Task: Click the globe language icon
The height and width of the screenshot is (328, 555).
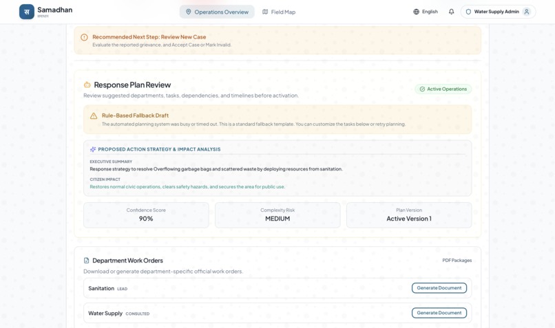Action: (x=416, y=12)
